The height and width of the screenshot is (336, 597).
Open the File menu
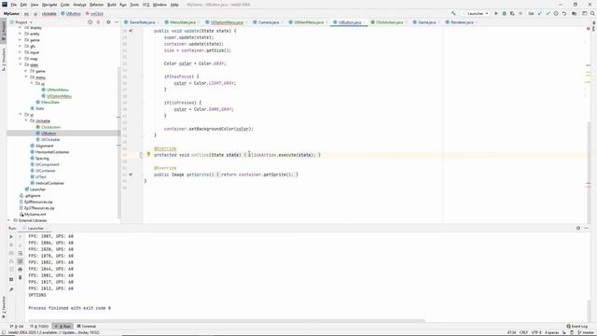[x=14, y=5]
